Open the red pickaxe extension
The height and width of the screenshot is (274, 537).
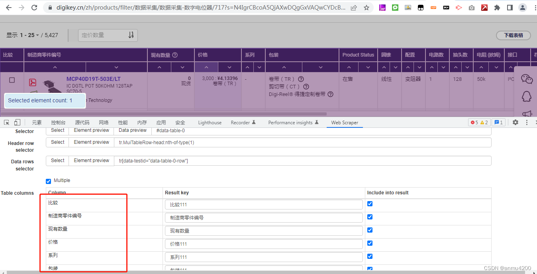click(484, 8)
